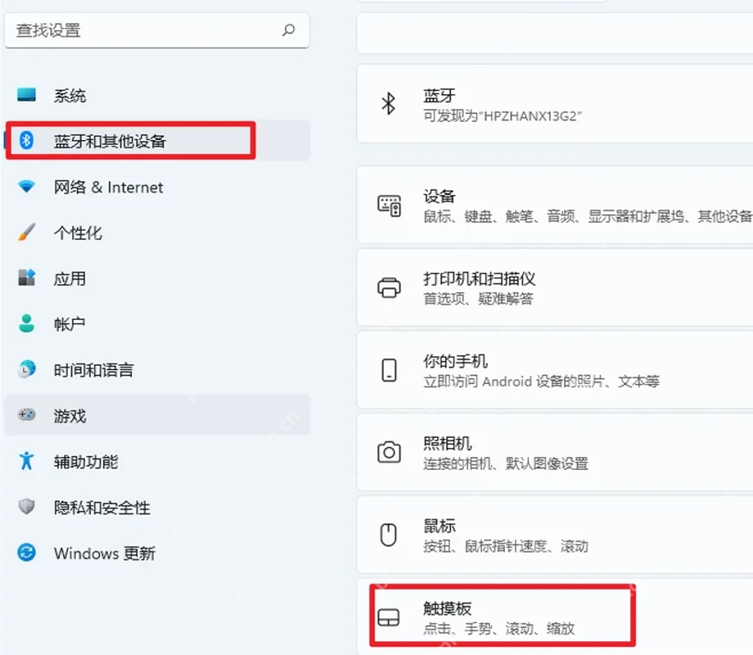The width and height of the screenshot is (753, 655).
Task: Click the shield 隐私和安全性 icon
Action: tap(26, 507)
